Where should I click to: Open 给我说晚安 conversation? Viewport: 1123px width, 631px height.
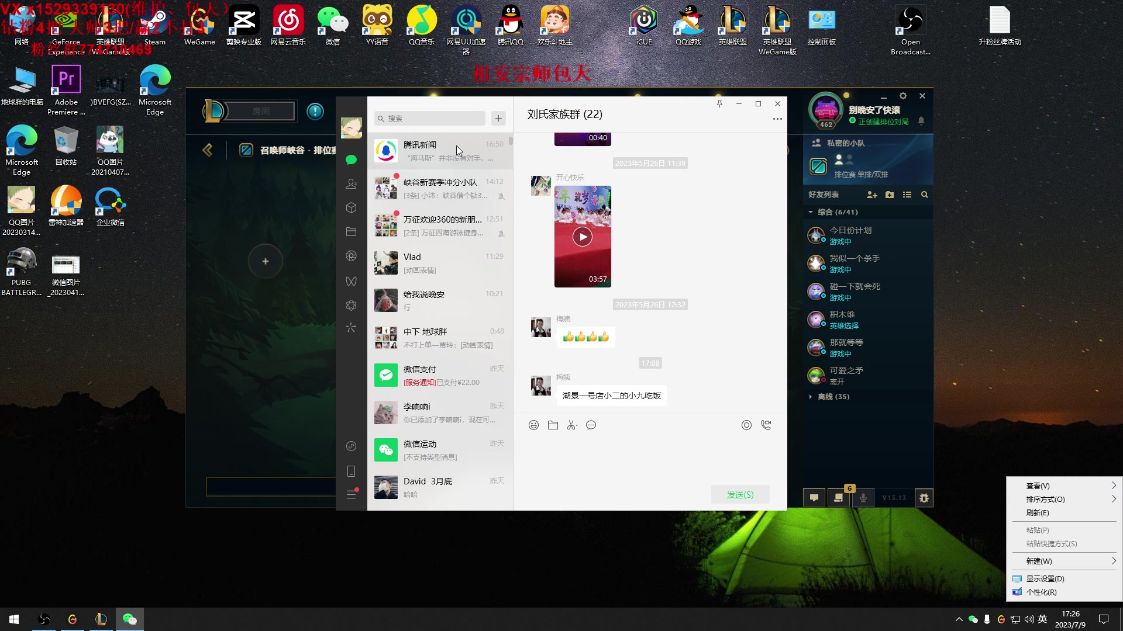click(x=440, y=301)
